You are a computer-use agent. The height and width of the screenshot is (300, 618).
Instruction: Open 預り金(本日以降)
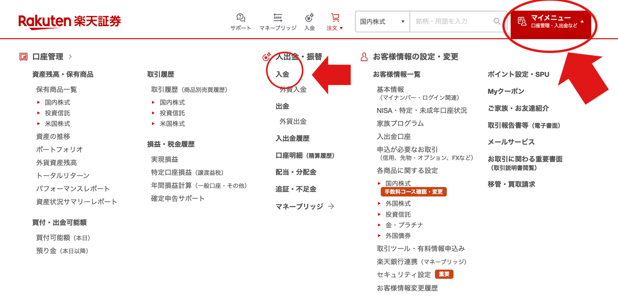(62, 251)
